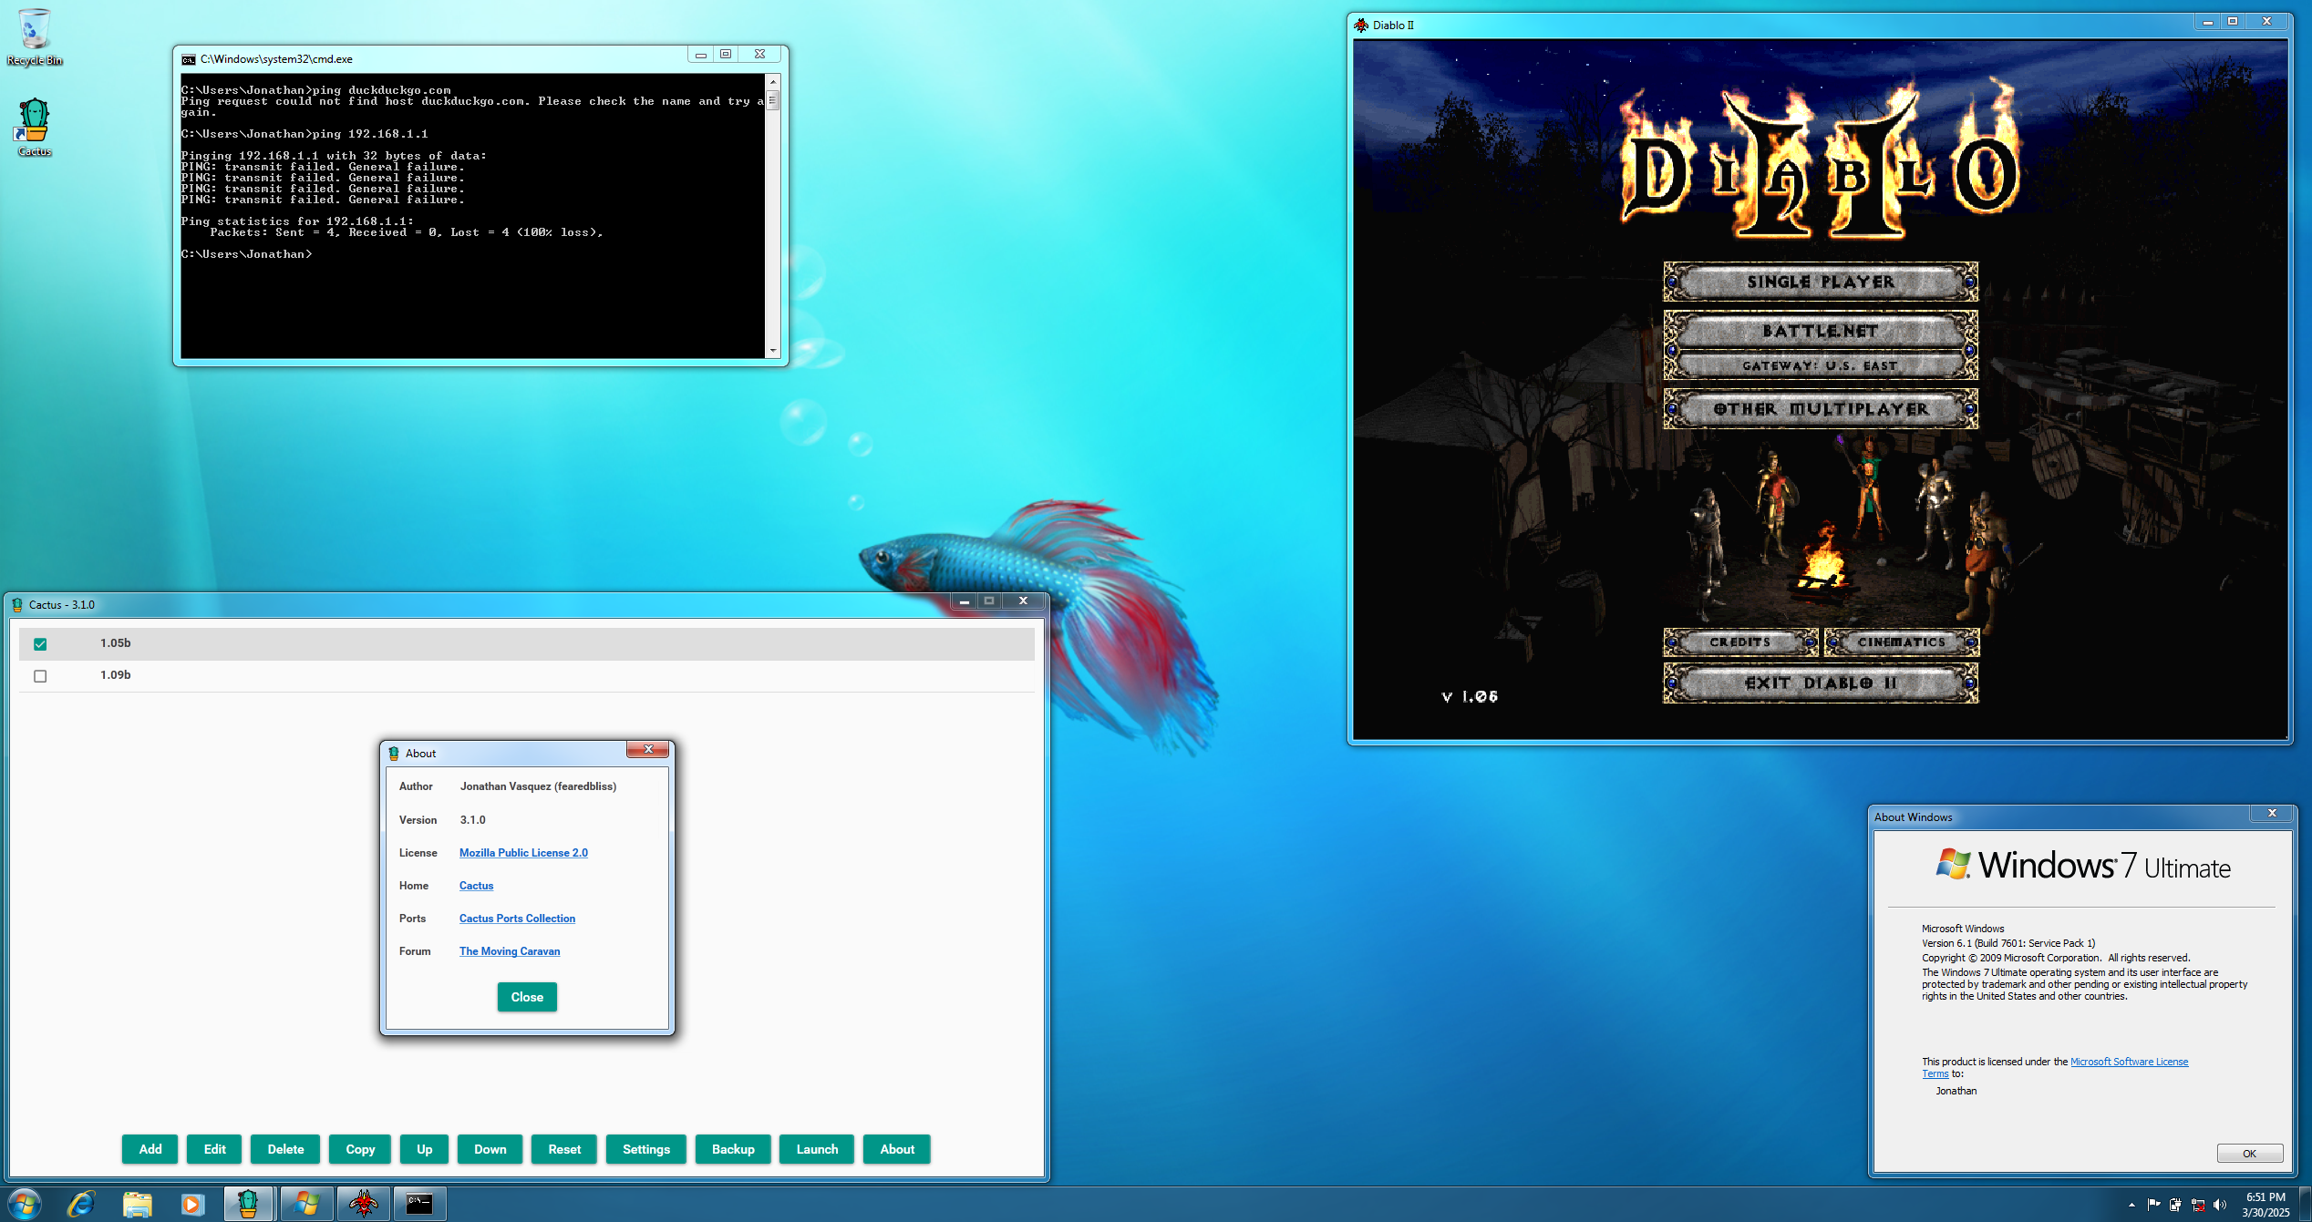Click the Launch button in Cactus
Screen dimensions: 2312x1222
817,1149
